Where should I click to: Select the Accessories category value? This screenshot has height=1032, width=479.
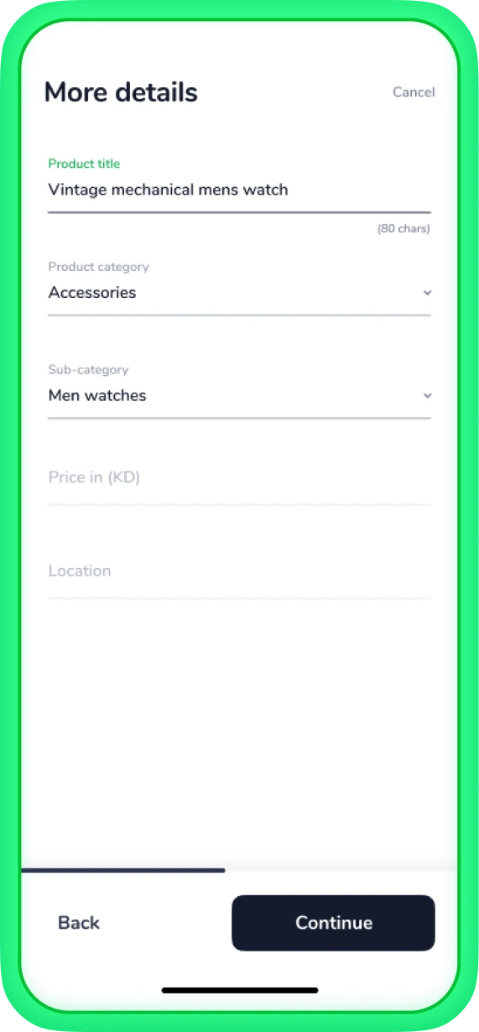point(92,293)
